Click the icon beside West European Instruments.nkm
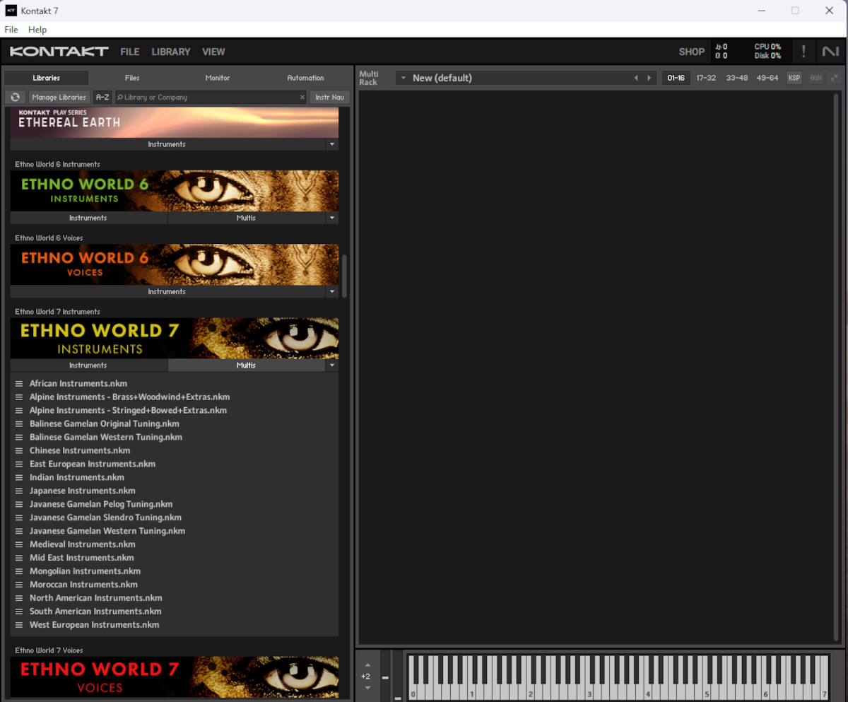Image resolution: width=848 pixels, height=702 pixels. (20, 625)
